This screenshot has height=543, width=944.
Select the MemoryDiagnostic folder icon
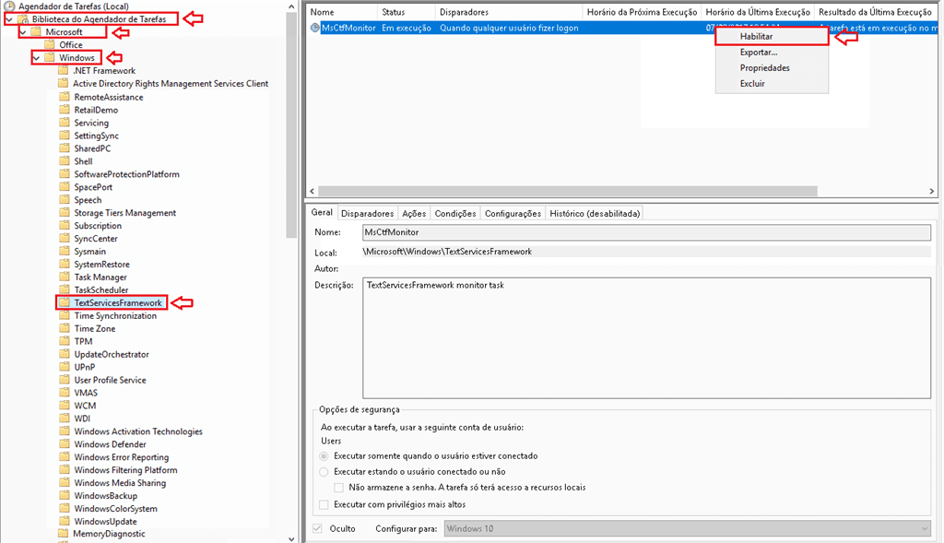[65, 534]
